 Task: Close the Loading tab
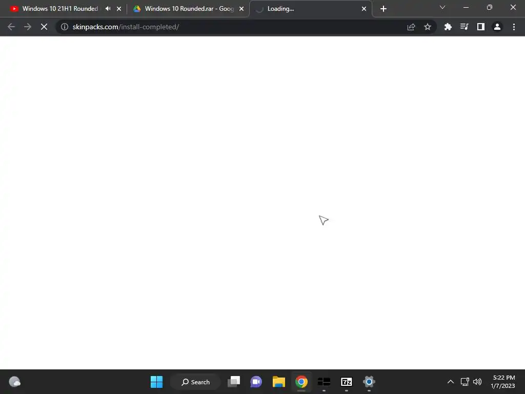pyautogui.click(x=364, y=9)
